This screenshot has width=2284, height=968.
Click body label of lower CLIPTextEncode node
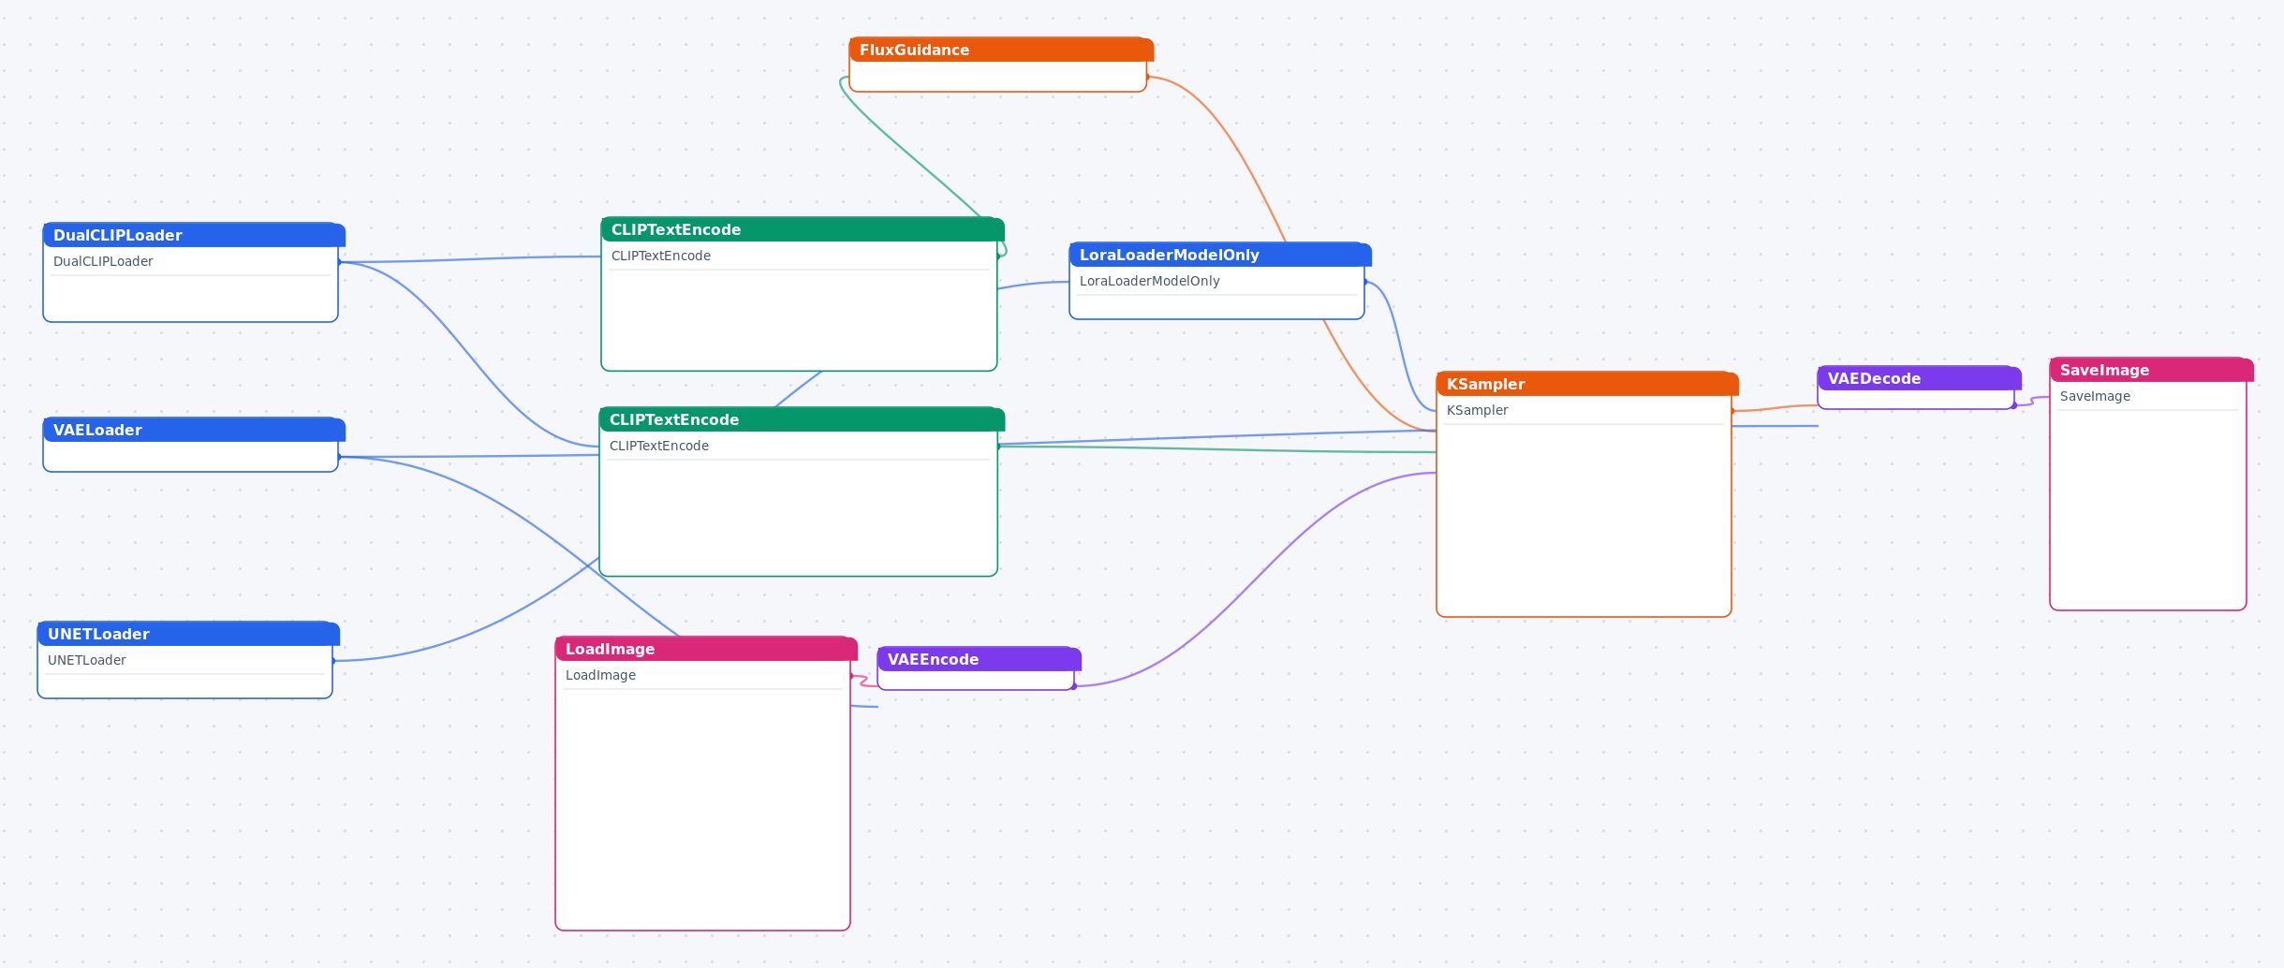658,446
